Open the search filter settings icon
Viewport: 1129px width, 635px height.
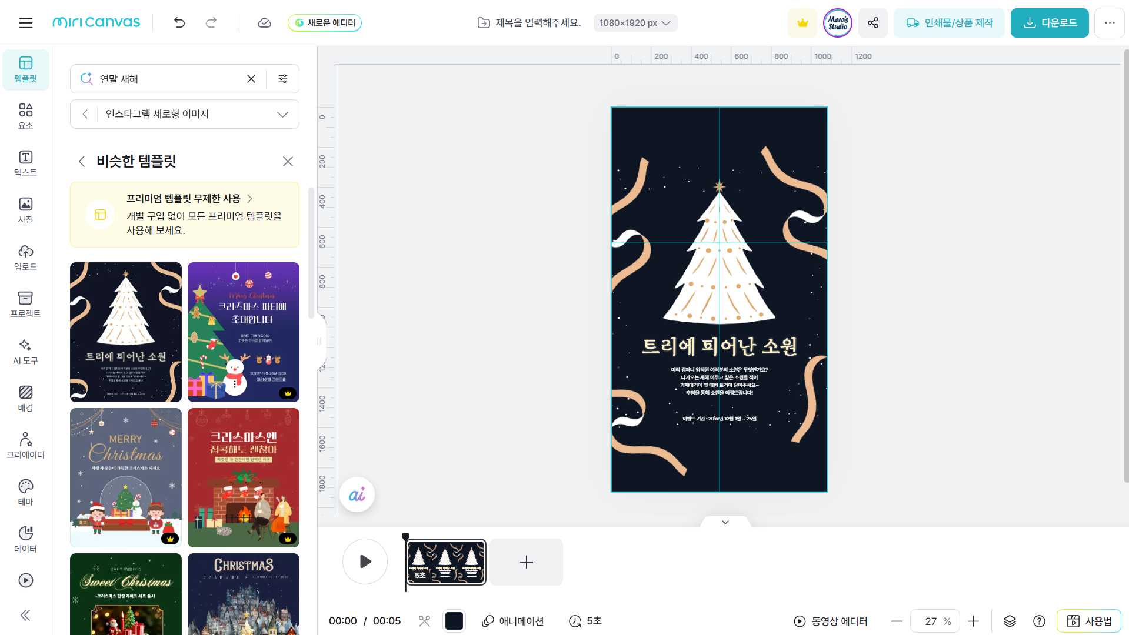point(283,79)
